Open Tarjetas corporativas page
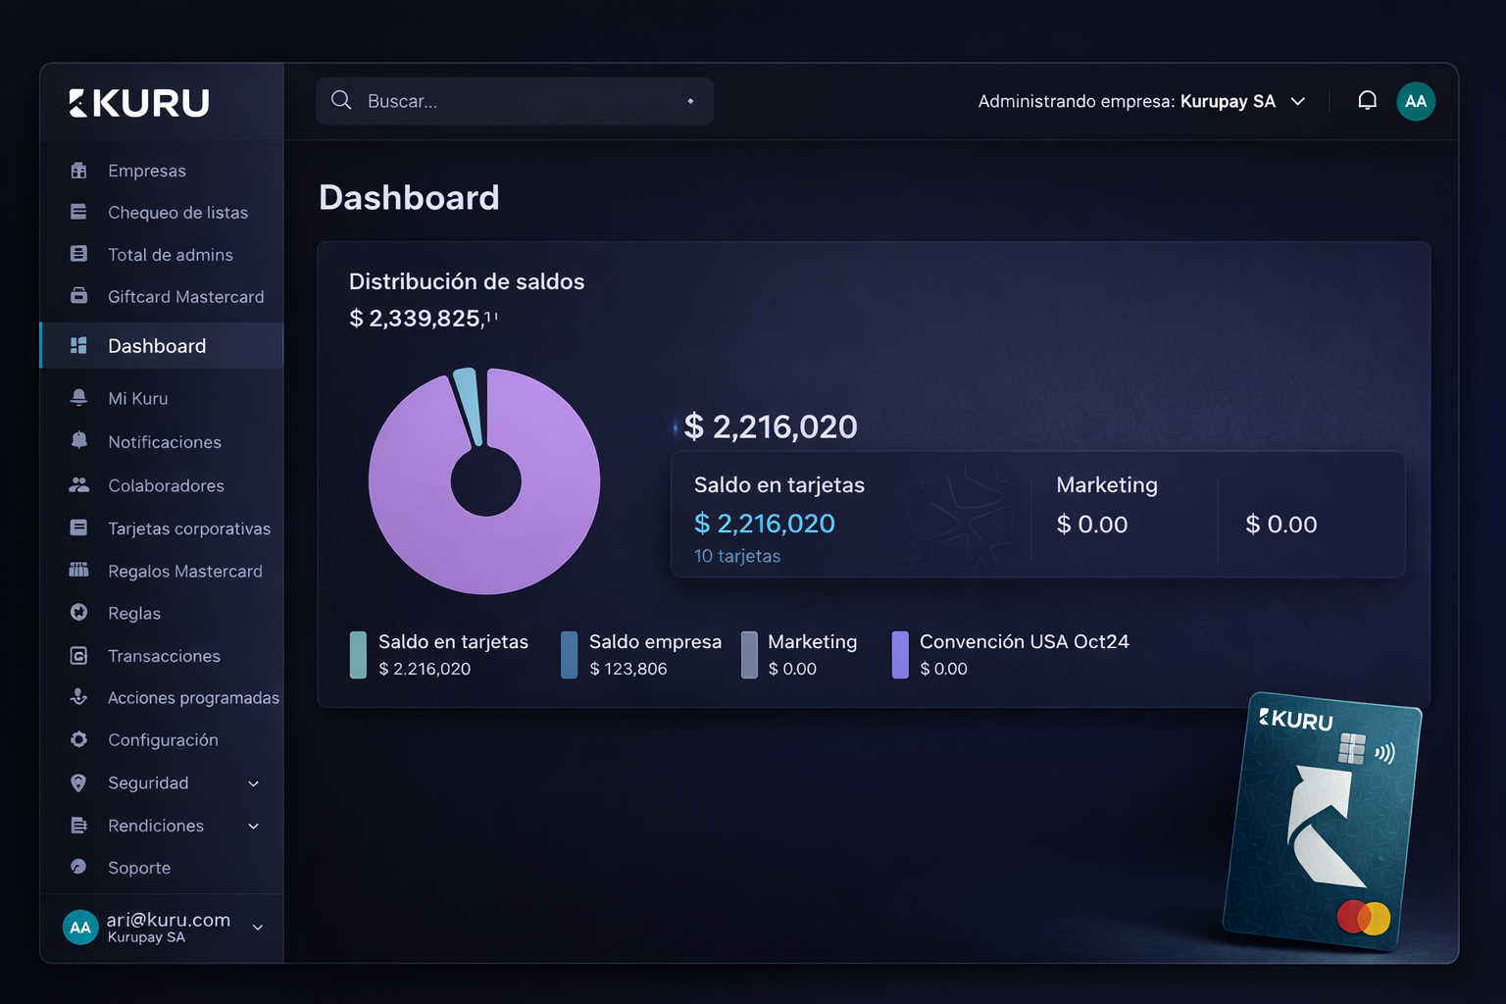Image resolution: width=1506 pixels, height=1004 pixels. click(x=162, y=527)
